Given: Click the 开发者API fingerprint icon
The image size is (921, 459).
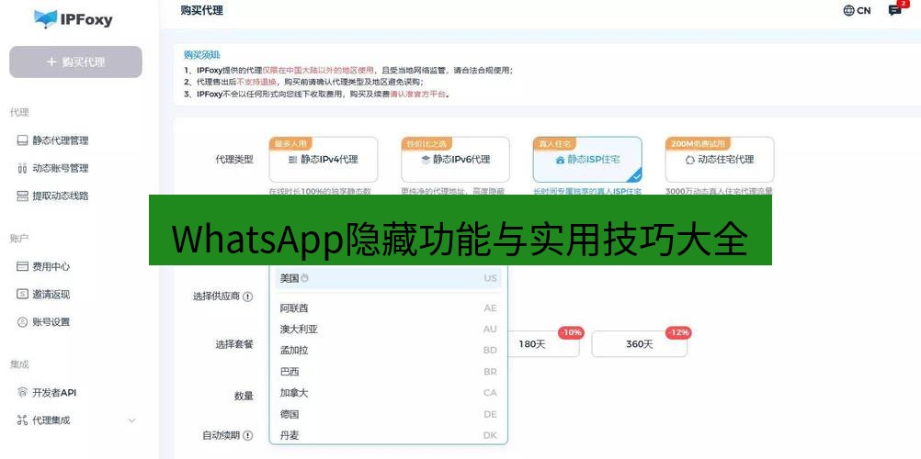Looking at the screenshot, I should tap(22, 393).
